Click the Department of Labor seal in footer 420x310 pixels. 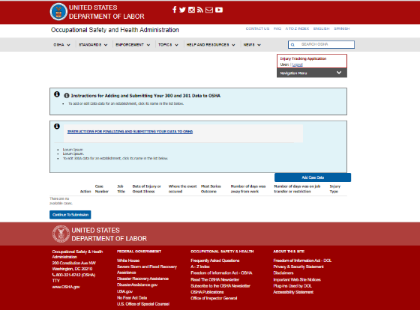pyautogui.click(x=61, y=234)
